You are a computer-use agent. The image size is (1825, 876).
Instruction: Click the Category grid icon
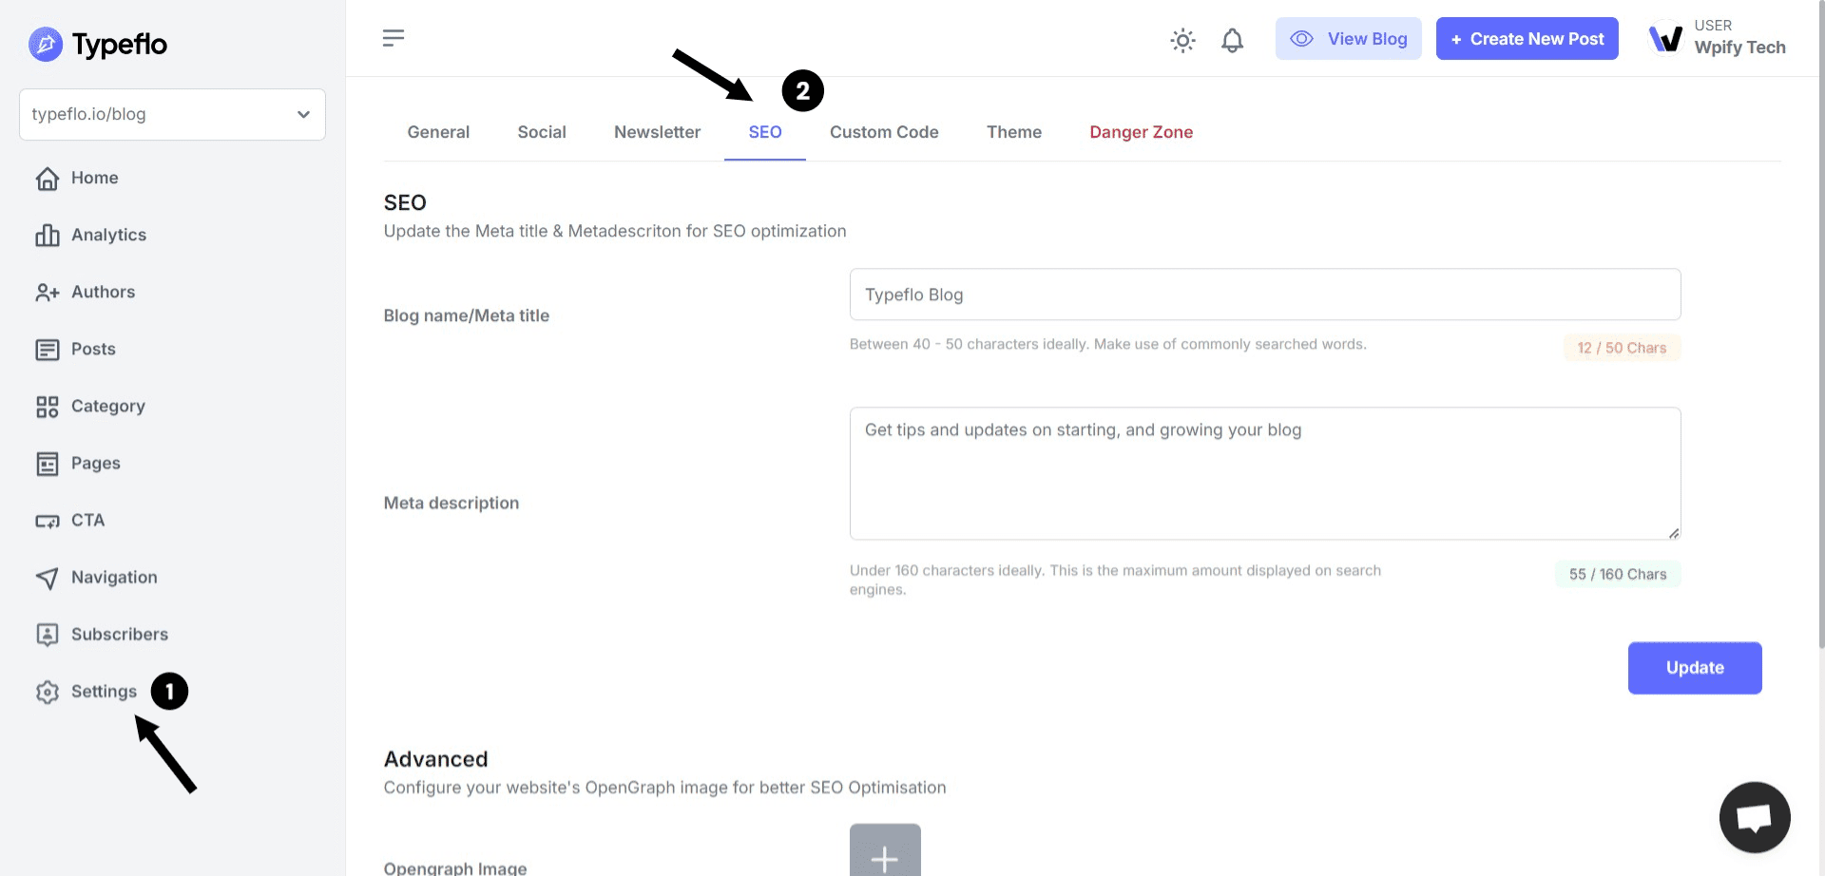click(48, 407)
